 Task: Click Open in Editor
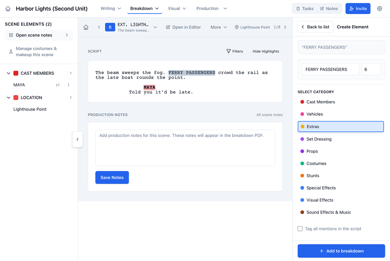(183, 27)
